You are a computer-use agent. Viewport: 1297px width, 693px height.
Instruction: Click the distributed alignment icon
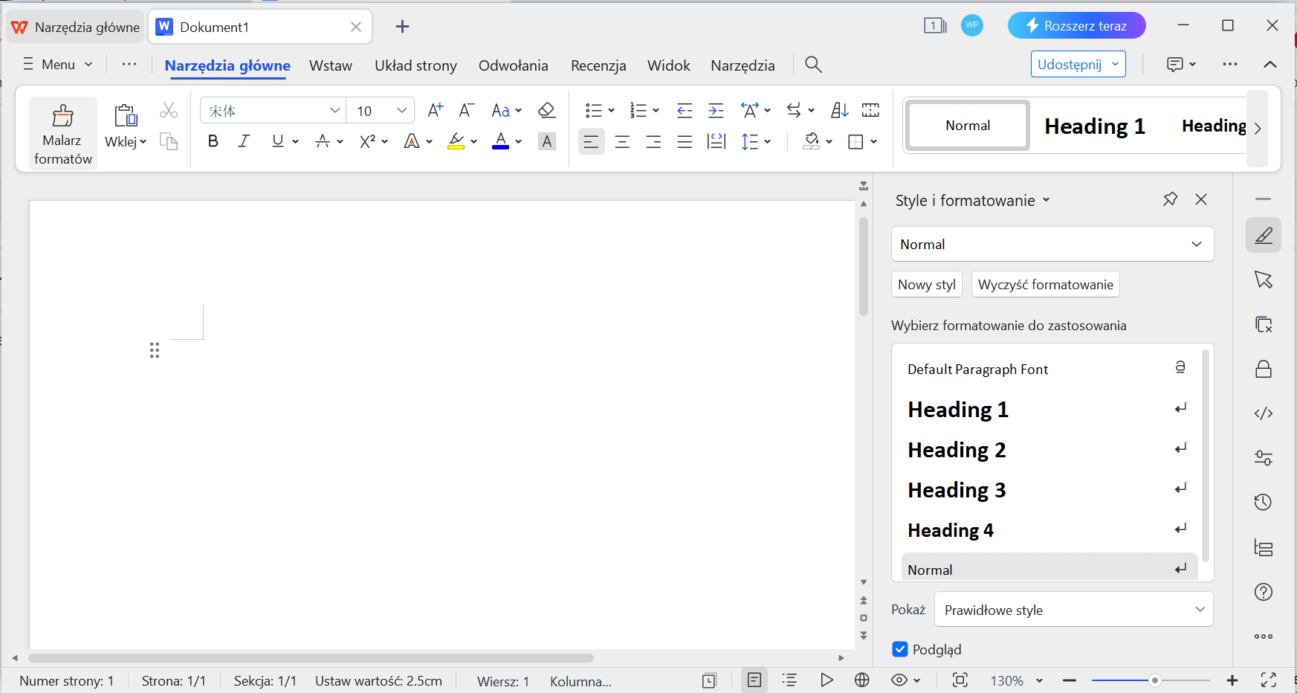coord(717,141)
